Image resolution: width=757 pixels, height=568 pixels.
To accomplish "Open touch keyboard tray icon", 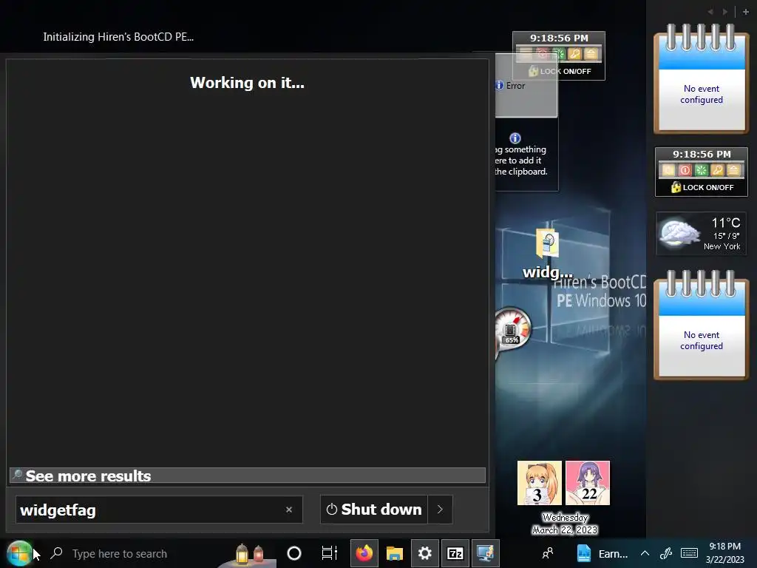I will coord(689,553).
